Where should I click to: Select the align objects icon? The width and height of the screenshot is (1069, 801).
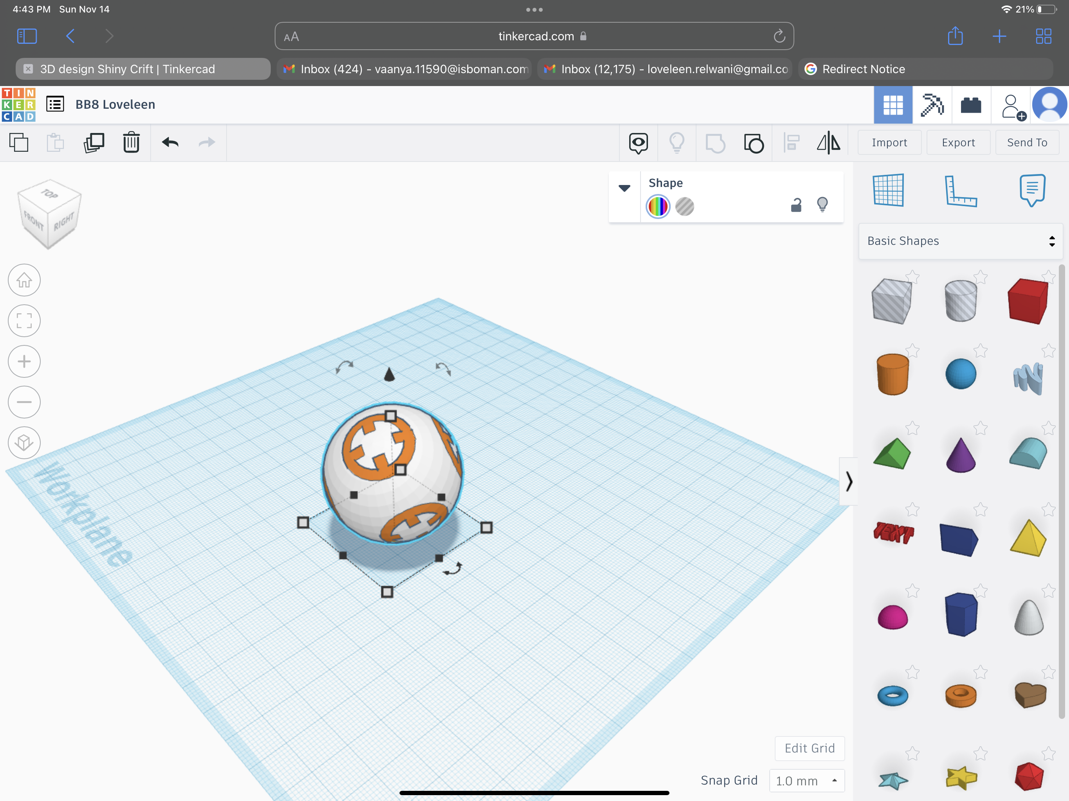(x=791, y=143)
